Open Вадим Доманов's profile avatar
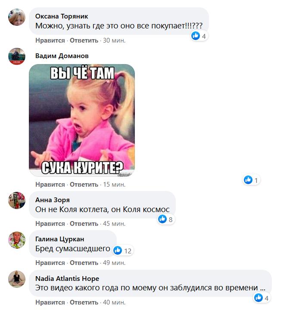This screenshot has height=314, width=293. click(x=17, y=56)
